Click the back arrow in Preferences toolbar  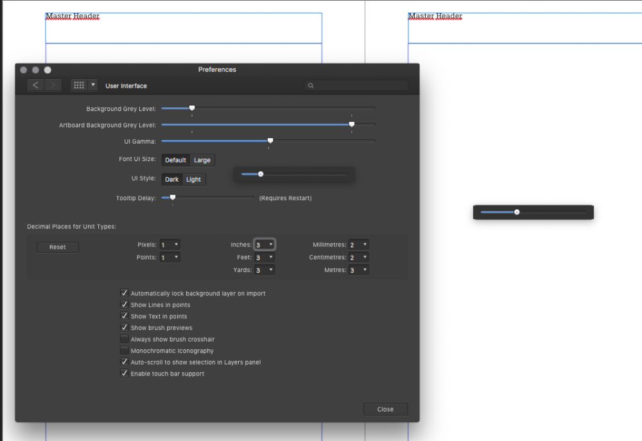tap(35, 85)
